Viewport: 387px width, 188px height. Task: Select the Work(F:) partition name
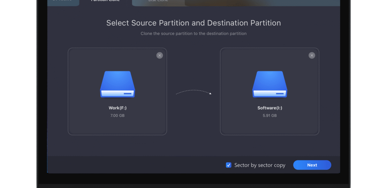coord(117,108)
